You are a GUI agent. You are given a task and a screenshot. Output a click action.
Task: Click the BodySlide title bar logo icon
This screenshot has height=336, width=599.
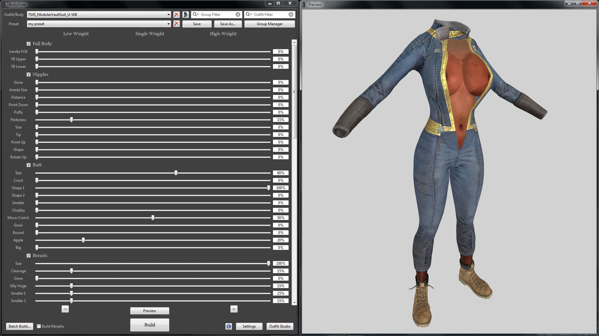[x=6, y=4]
